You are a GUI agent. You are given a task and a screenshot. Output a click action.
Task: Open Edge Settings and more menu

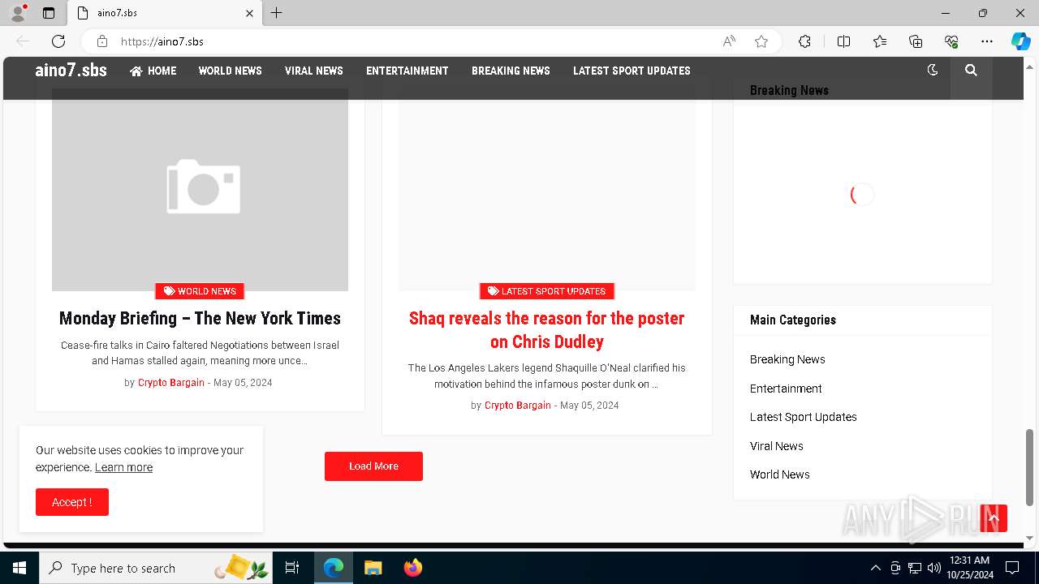pos(987,41)
